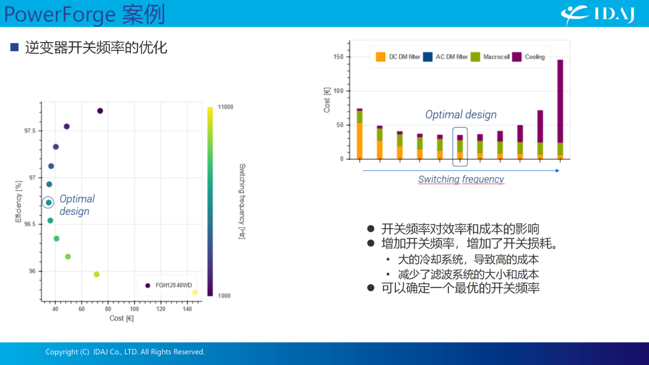Click the orange DC DM filter legend swatch
649x365 pixels.
click(x=380, y=56)
